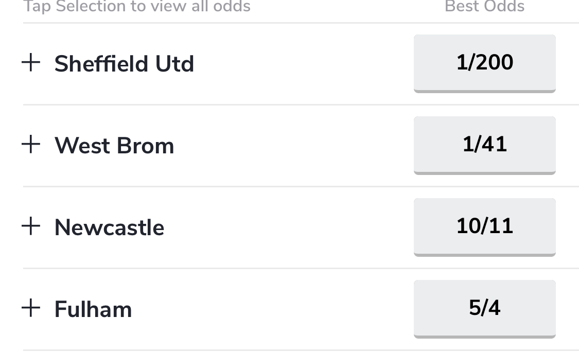Screen dimensions: 579x352
Task: Expand the Fulham plus icon
Action: point(31,308)
